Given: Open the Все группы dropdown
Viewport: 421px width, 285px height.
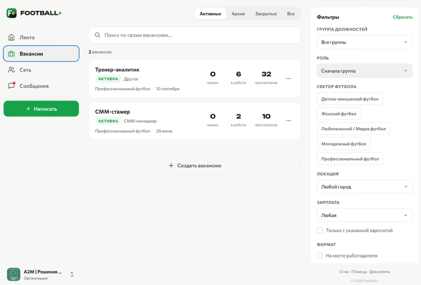Looking at the screenshot, I should 364,42.
